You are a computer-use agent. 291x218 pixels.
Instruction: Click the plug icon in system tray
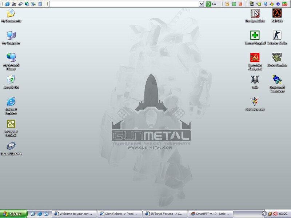(270, 214)
